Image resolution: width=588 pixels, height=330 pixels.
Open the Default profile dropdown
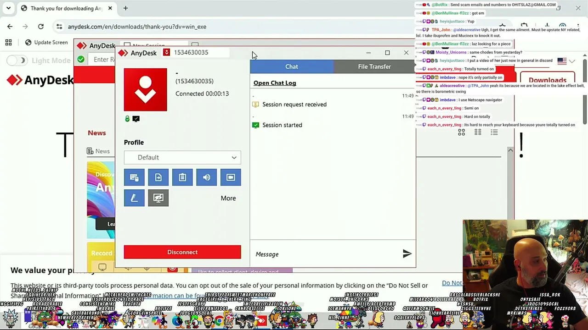point(182,157)
